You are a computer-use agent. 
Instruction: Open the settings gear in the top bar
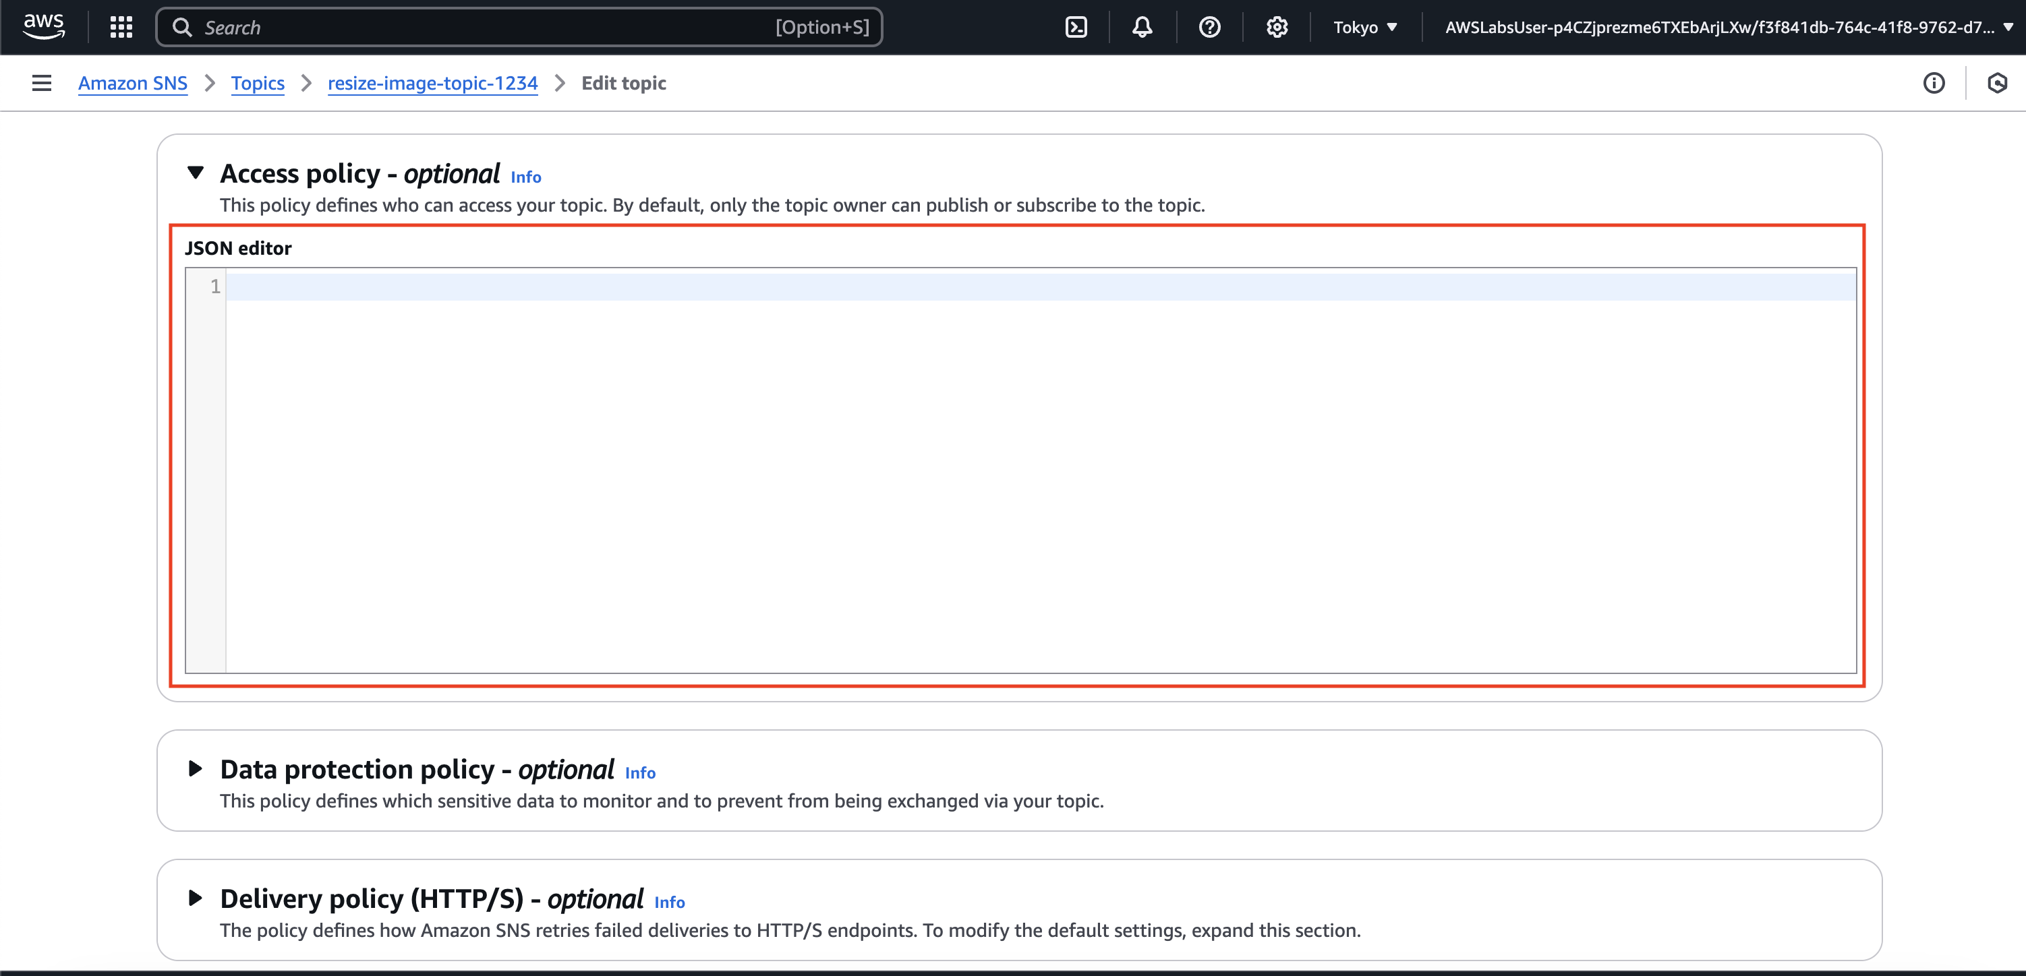click(1277, 28)
